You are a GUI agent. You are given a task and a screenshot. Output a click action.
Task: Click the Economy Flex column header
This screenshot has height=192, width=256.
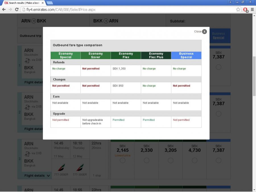pyautogui.click(x=126, y=55)
